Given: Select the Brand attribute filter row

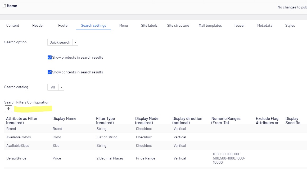Looking at the screenshot, I should click(11, 129).
